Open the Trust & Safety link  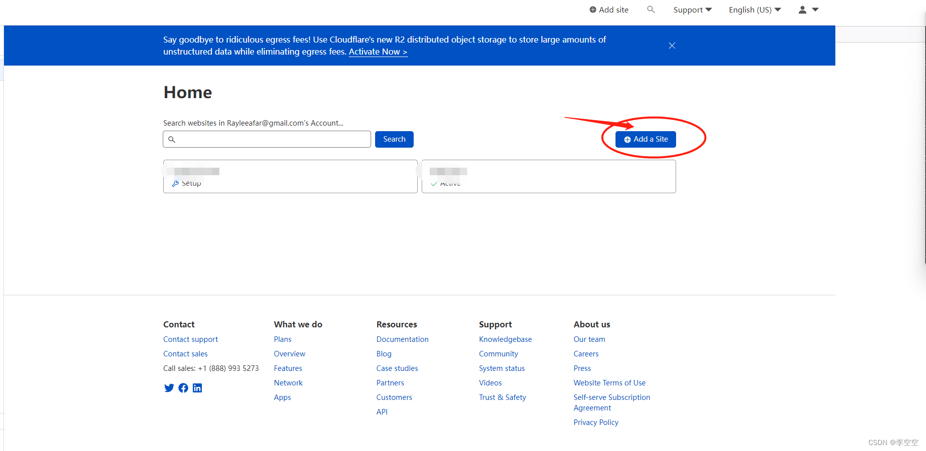(x=502, y=397)
